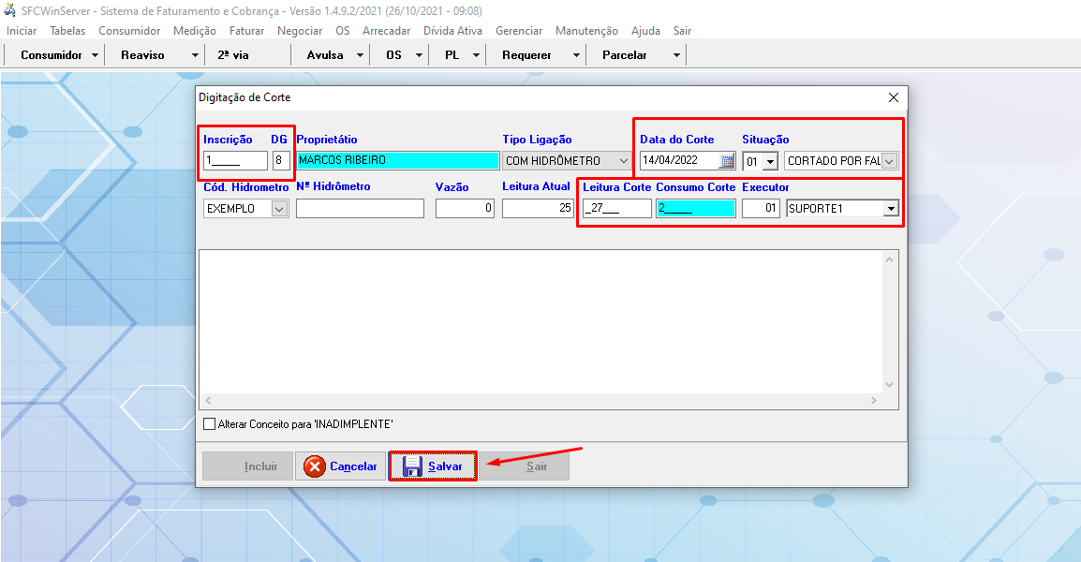Image resolution: width=1081 pixels, height=562 pixels.
Task: Open the Dívida Ativa menu
Action: [x=452, y=31]
